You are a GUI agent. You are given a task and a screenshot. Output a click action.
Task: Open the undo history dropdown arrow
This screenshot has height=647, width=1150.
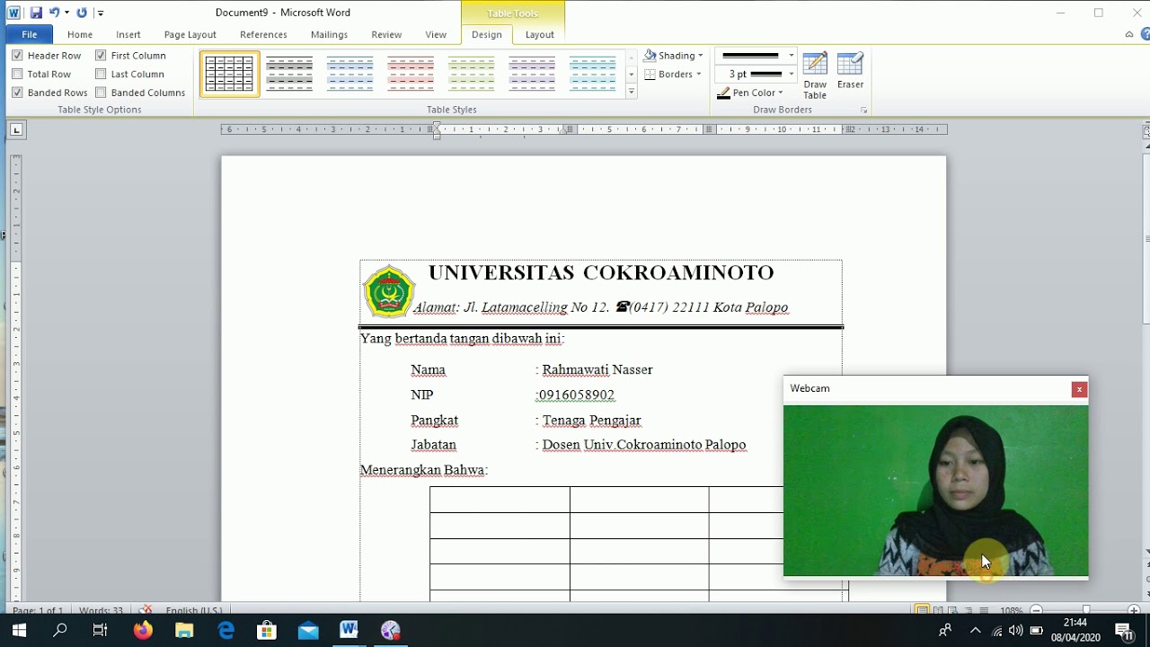pyautogui.click(x=66, y=13)
